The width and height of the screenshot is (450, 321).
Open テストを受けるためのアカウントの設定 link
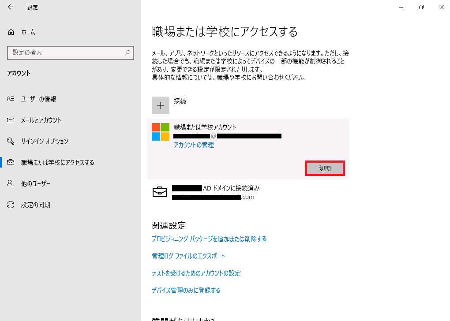[x=196, y=273]
